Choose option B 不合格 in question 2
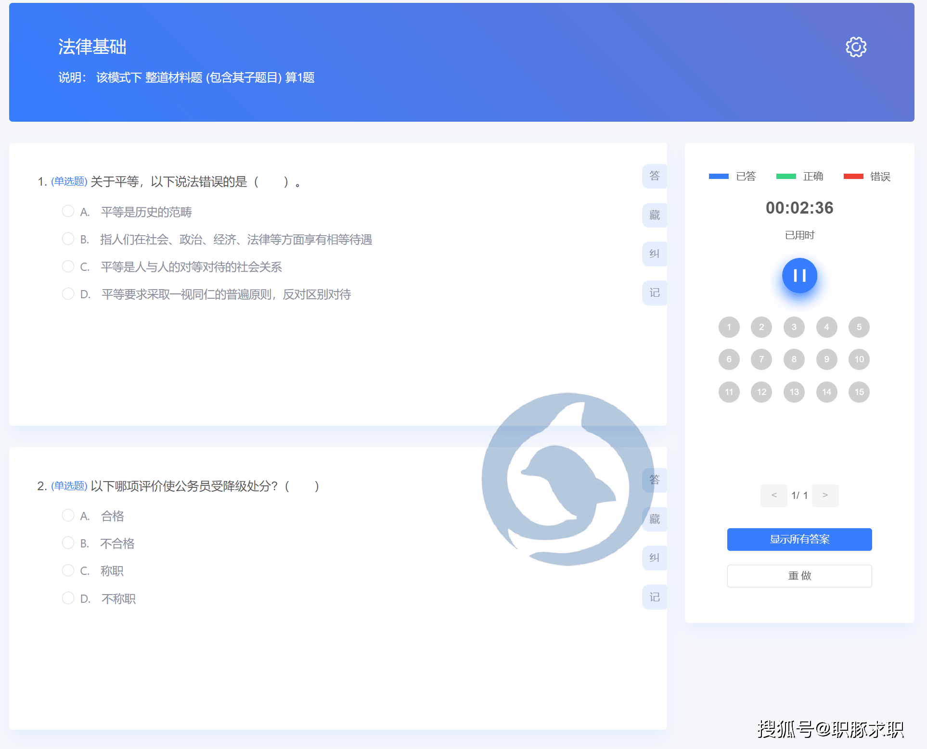 [68, 543]
